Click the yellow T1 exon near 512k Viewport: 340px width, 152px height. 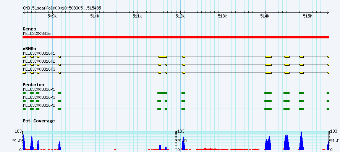pyautogui.click(x=183, y=57)
